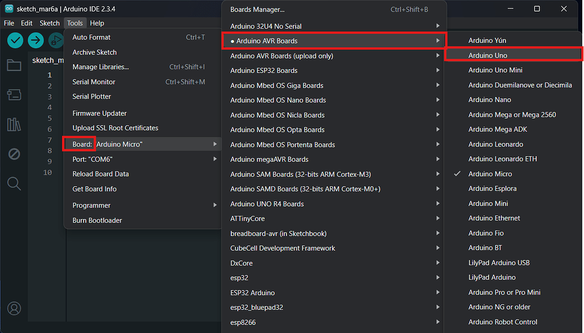Click the account profile icon at bottom
Screen dimensions: 584x333
(x=14, y=308)
